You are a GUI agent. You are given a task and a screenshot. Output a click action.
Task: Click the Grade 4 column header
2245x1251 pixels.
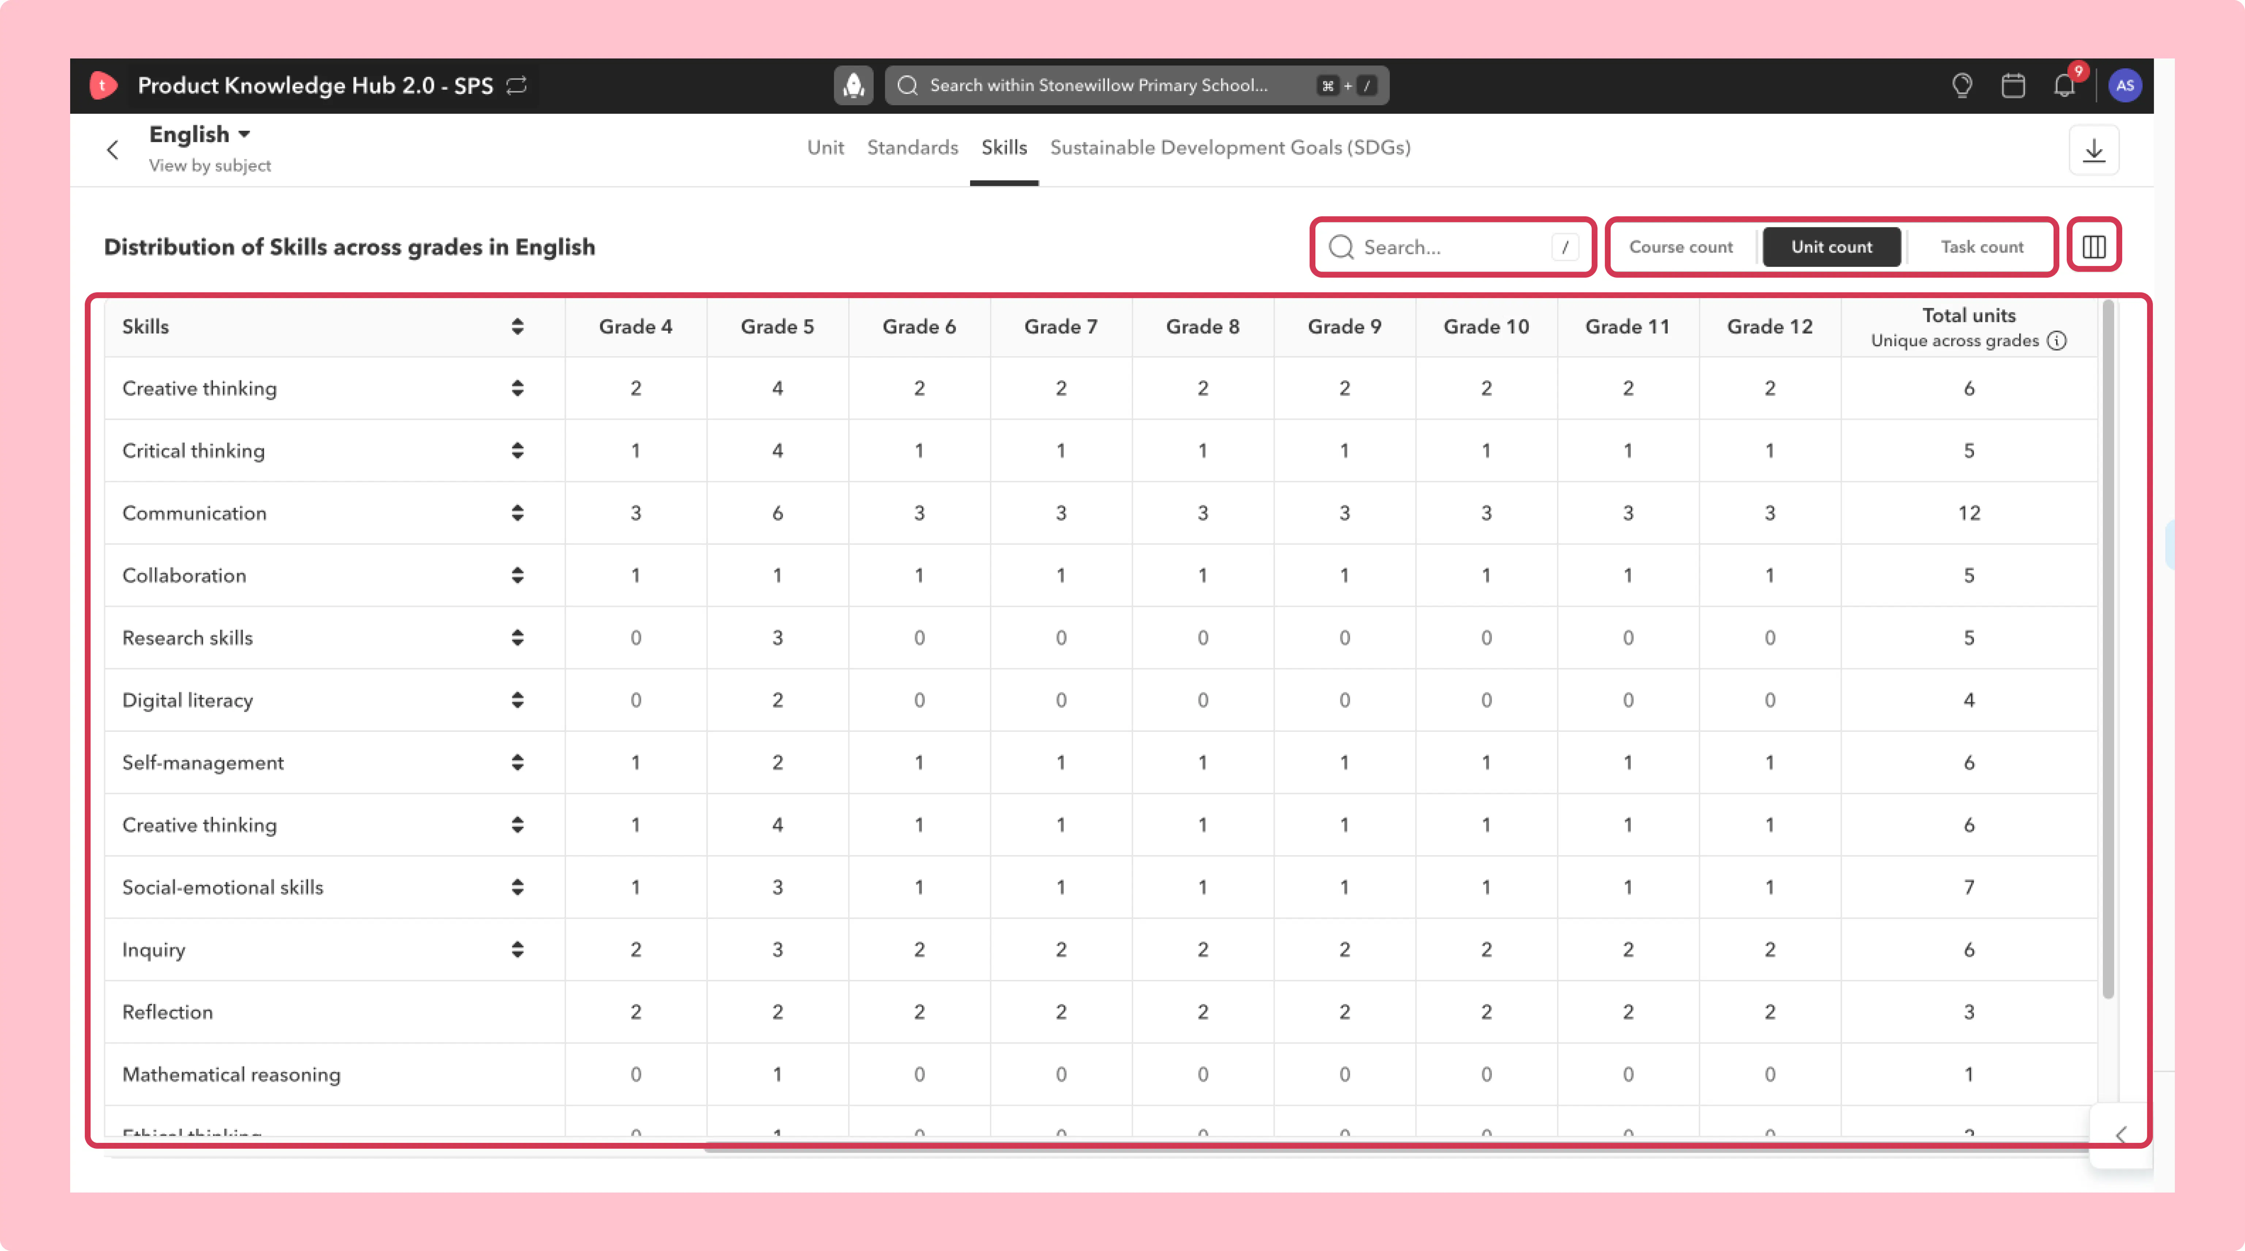click(635, 327)
